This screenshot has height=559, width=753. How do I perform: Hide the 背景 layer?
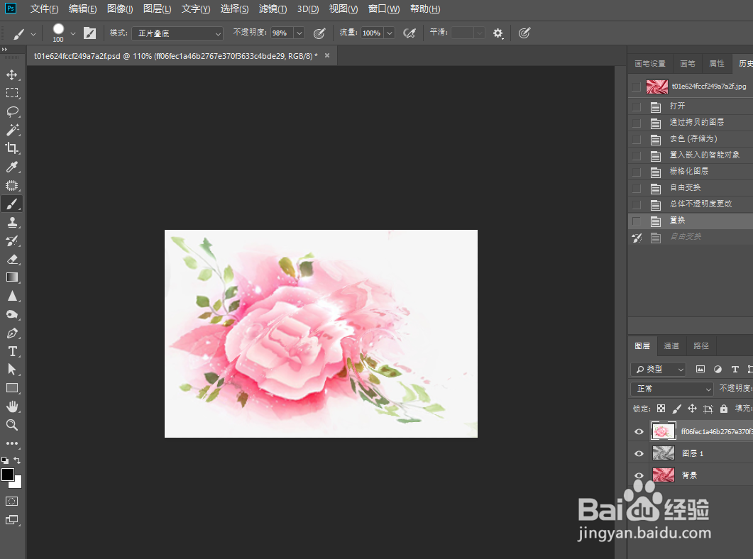pyautogui.click(x=639, y=475)
